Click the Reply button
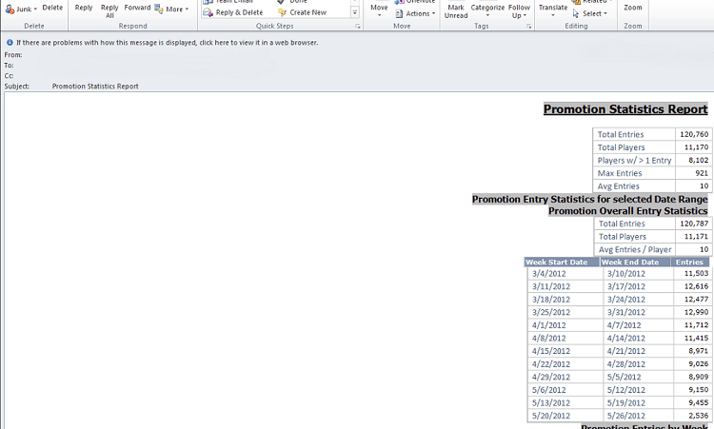Image resolution: width=714 pixels, height=429 pixels. point(84,8)
